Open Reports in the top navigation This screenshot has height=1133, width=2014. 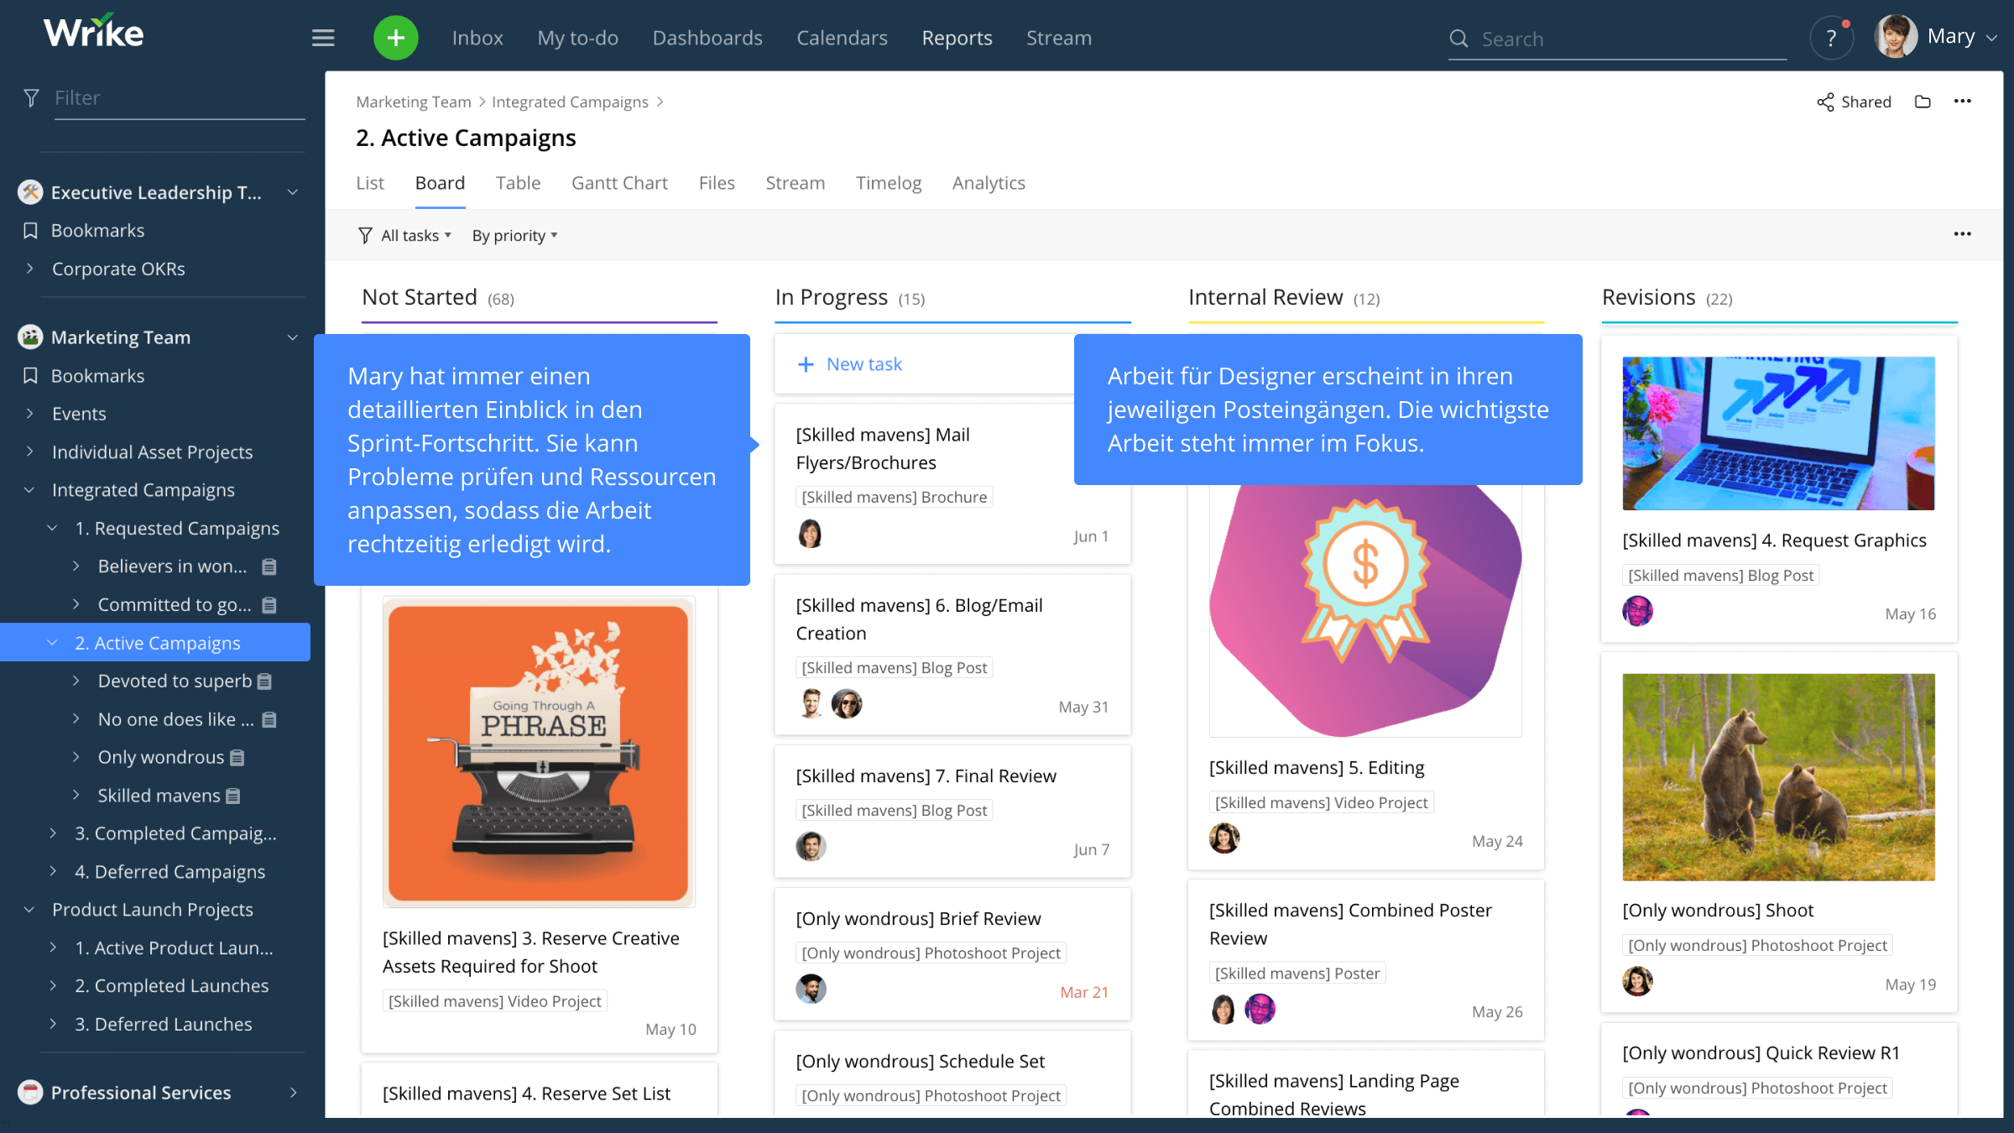tap(957, 38)
